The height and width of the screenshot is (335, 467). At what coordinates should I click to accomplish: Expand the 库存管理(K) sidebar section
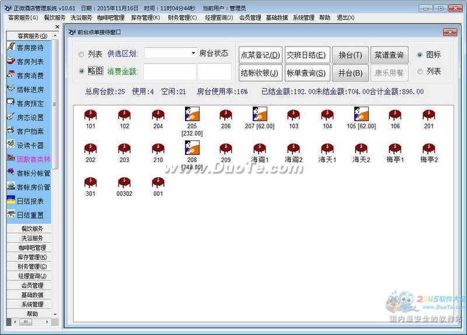coord(32,257)
